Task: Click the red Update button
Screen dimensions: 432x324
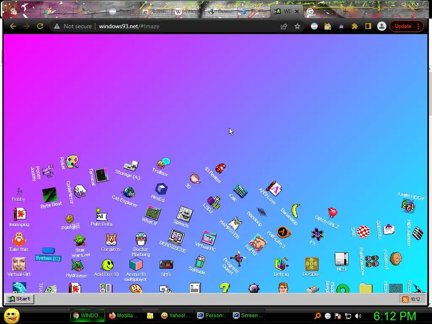Action: (406, 26)
